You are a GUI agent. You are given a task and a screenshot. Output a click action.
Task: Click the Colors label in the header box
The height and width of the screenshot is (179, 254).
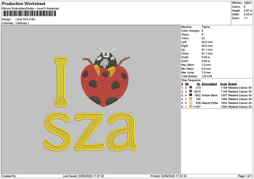(236, 7)
